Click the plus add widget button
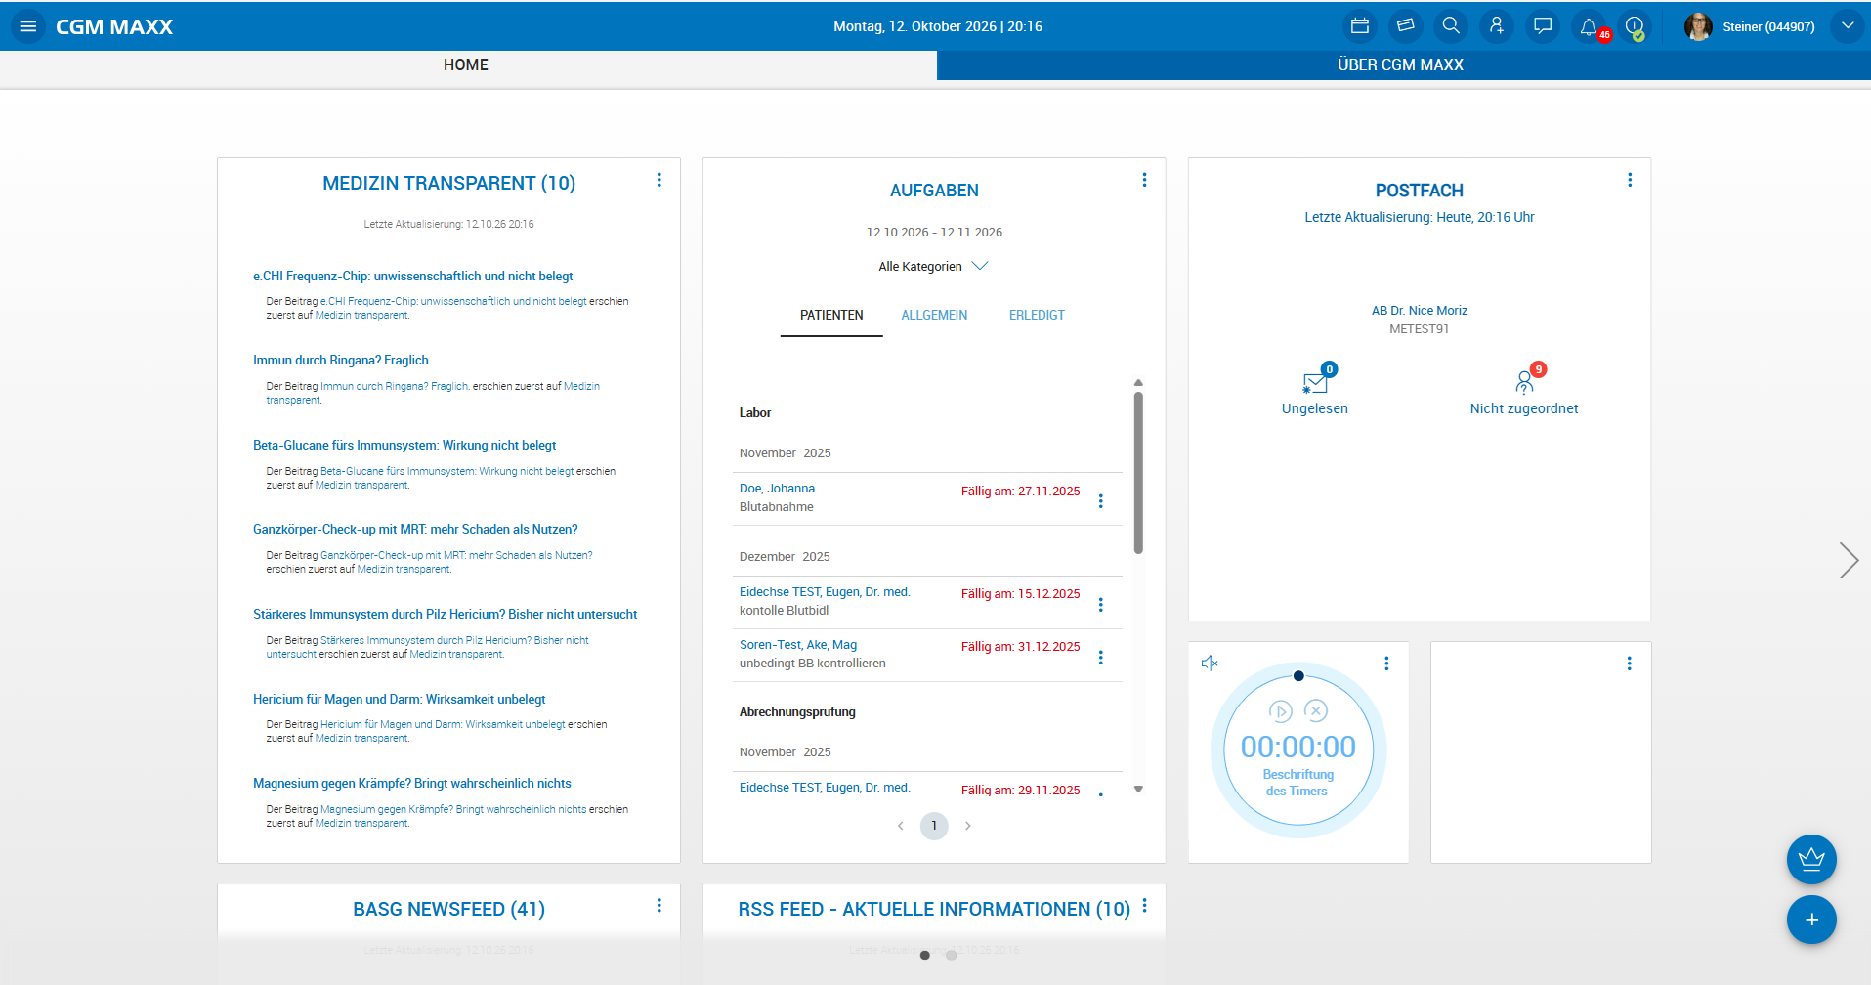1871x985 pixels. pyautogui.click(x=1811, y=920)
